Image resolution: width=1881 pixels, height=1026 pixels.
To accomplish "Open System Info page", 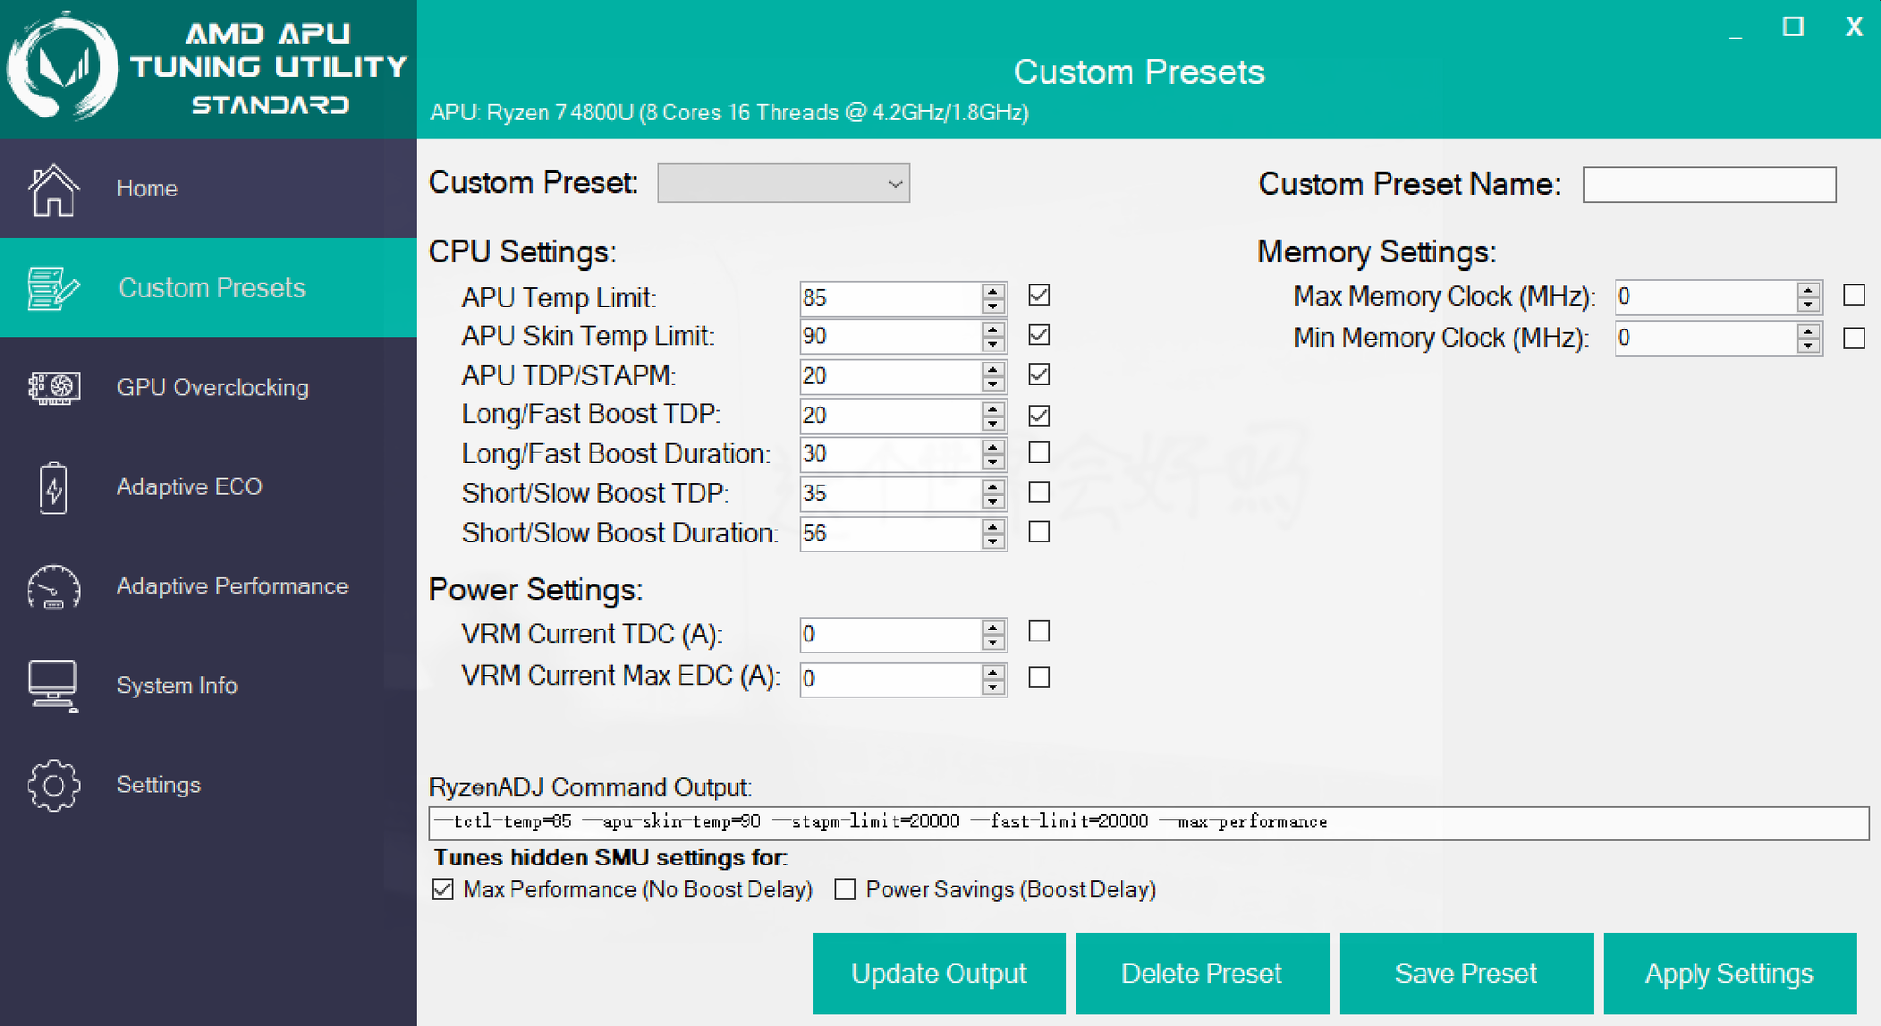I will (x=177, y=685).
